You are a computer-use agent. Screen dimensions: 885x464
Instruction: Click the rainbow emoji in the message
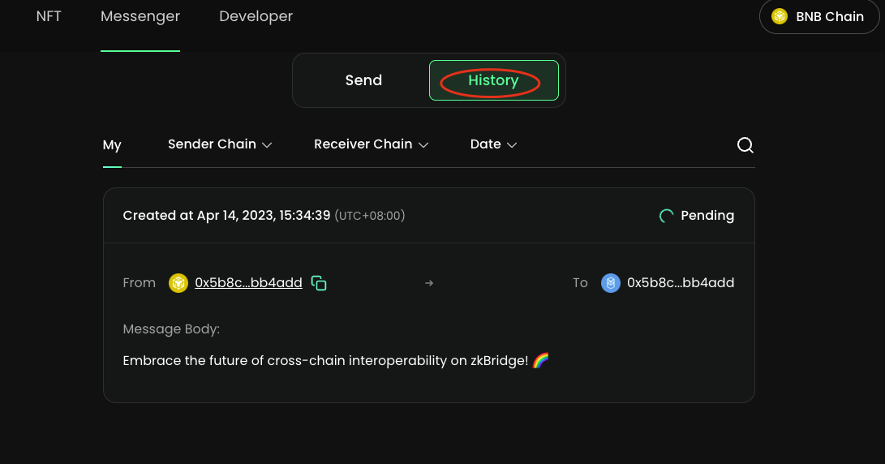pyautogui.click(x=541, y=360)
